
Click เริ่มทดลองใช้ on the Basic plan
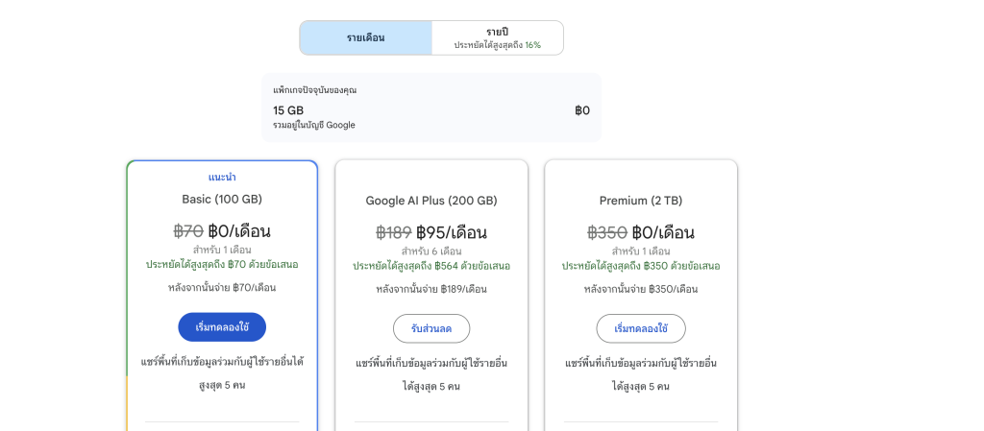point(222,327)
